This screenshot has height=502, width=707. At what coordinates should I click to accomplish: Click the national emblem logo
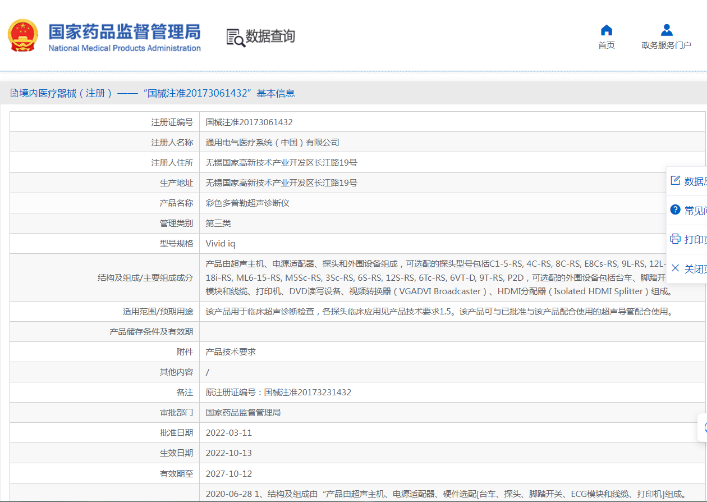[x=23, y=36]
